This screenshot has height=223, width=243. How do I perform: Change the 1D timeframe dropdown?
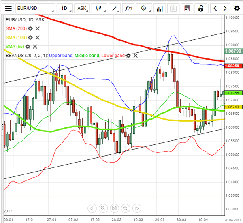tap(65, 8)
